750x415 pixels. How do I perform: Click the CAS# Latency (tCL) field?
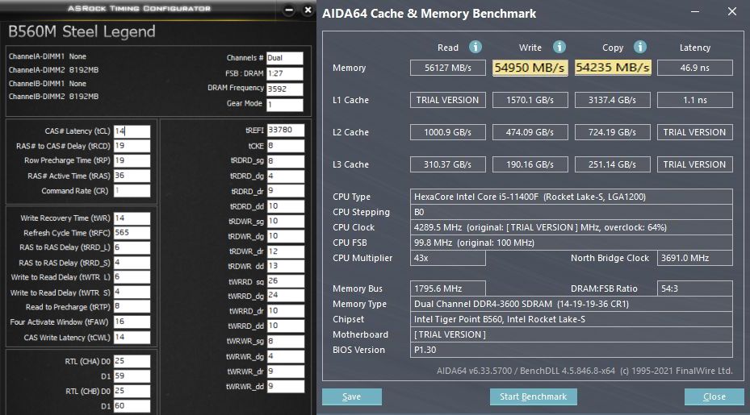pos(132,131)
